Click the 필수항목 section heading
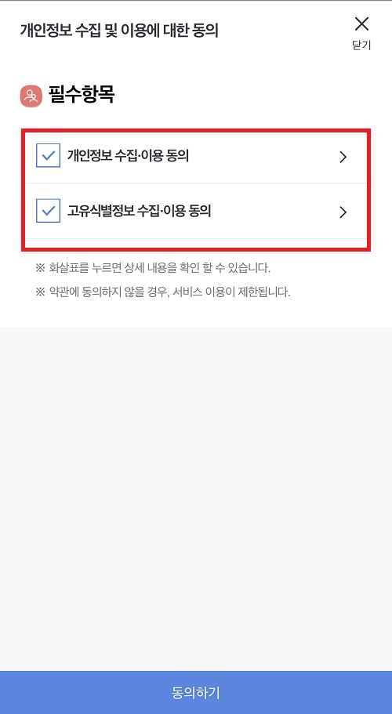Screen dimensions: 392x714 [81, 95]
